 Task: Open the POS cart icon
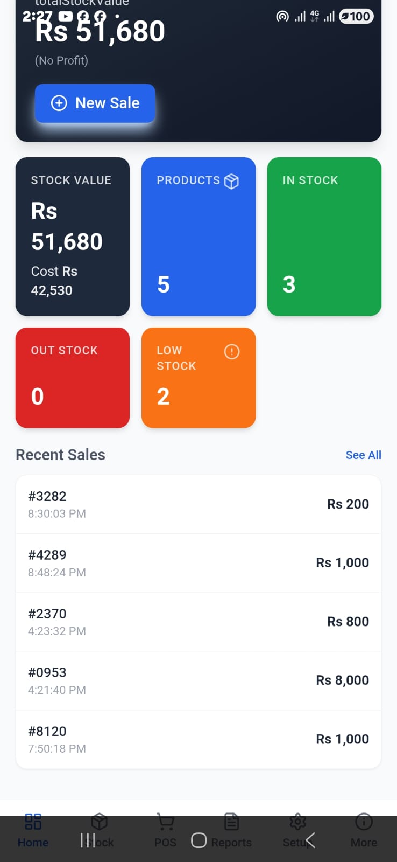coord(165,822)
